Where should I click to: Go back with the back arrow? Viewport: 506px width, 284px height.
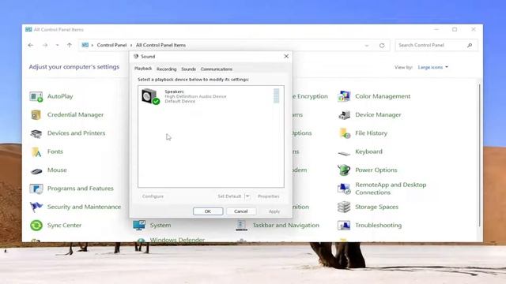pos(31,46)
